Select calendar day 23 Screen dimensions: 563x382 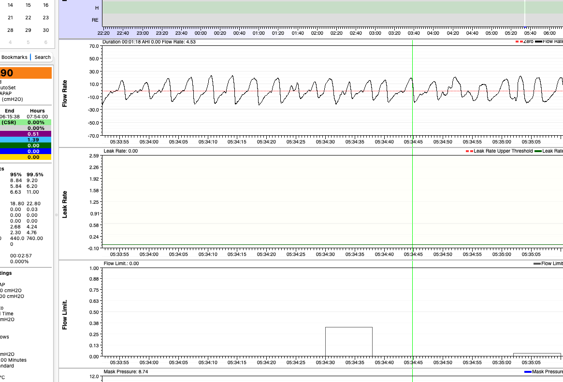click(x=45, y=17)
